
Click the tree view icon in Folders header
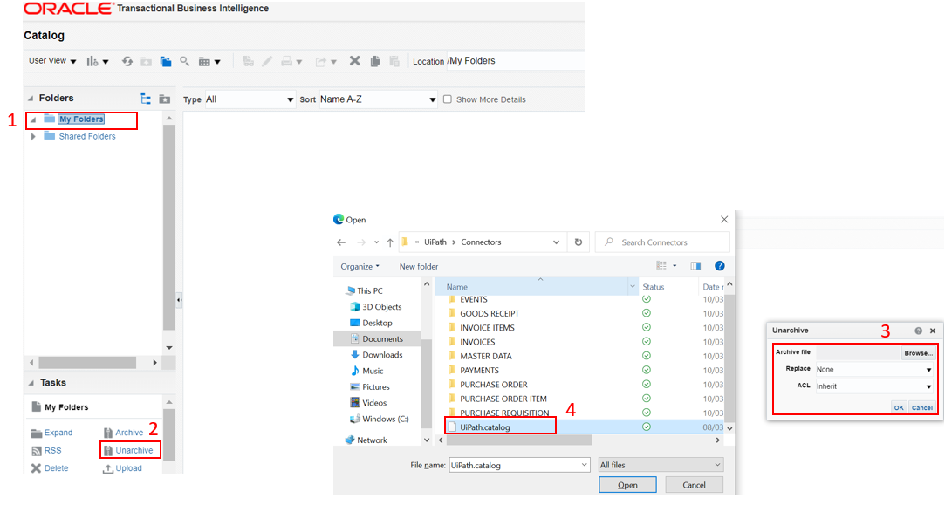click(146, 99)
